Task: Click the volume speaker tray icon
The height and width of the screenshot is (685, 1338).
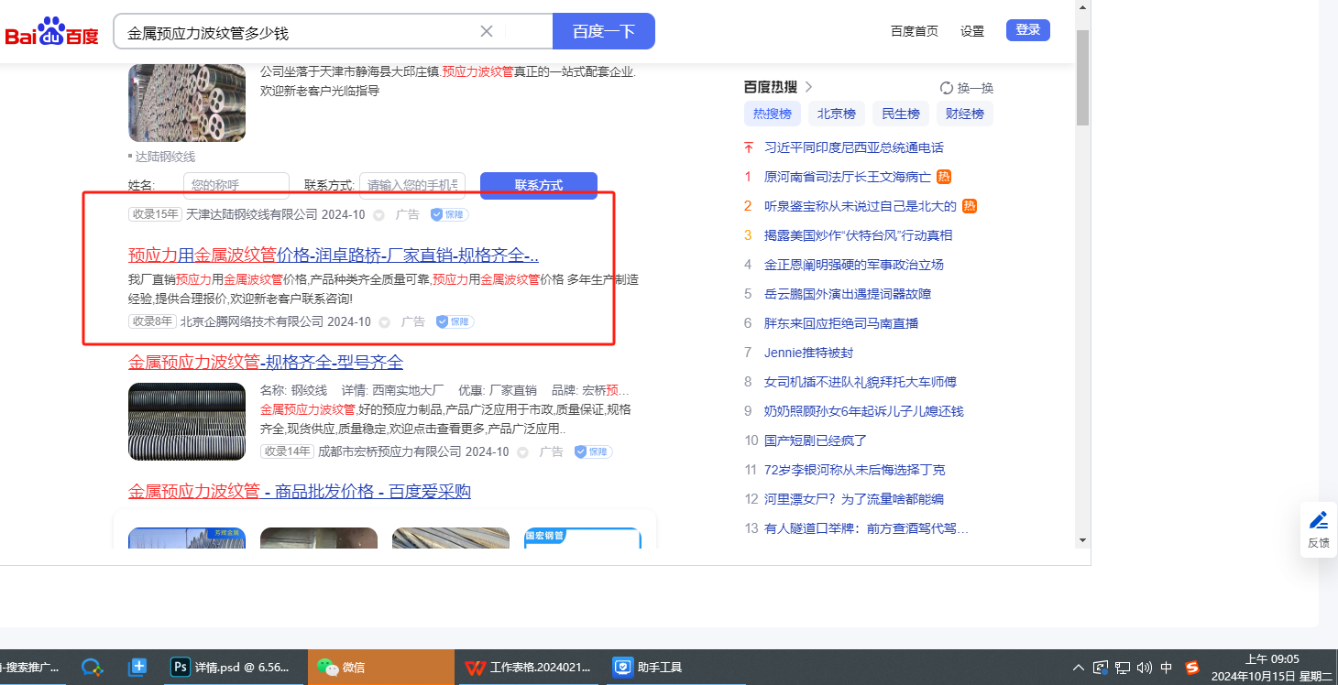Action: [x=1145, y=668]
